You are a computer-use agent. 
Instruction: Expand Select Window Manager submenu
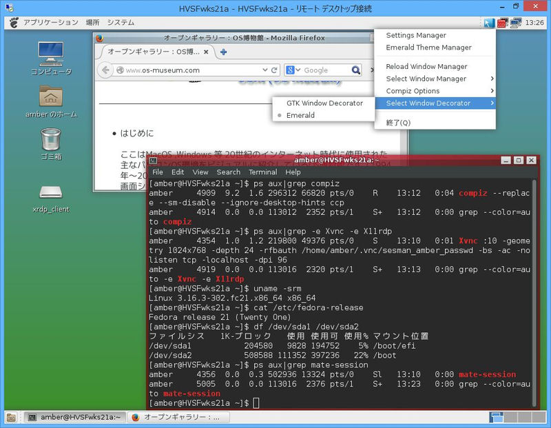(435, 79)
